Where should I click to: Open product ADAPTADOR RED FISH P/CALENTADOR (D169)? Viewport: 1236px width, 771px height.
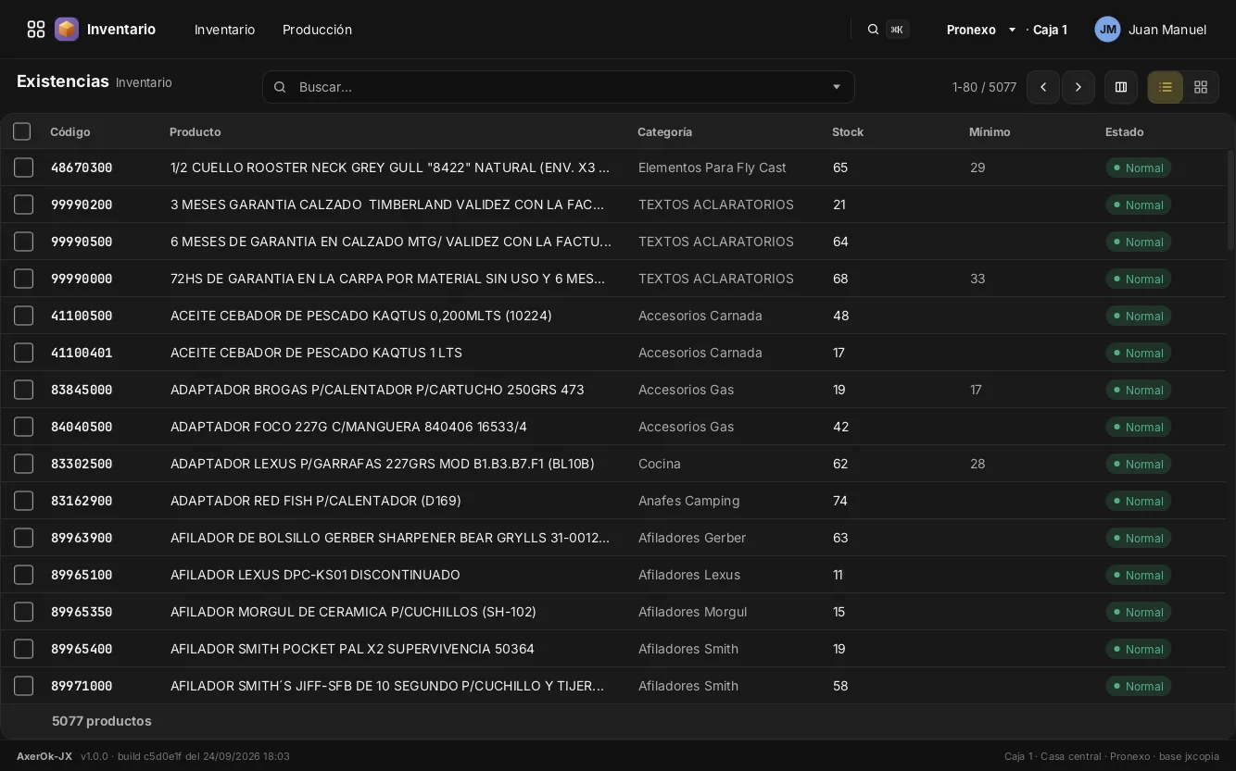316,501
